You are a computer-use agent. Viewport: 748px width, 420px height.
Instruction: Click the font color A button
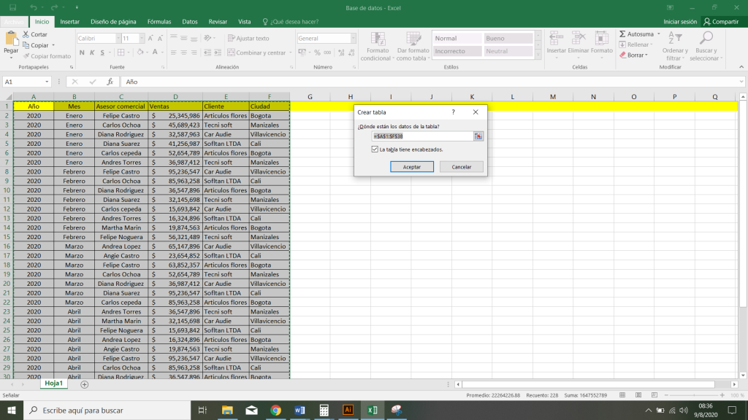click(x=155, y=52)
